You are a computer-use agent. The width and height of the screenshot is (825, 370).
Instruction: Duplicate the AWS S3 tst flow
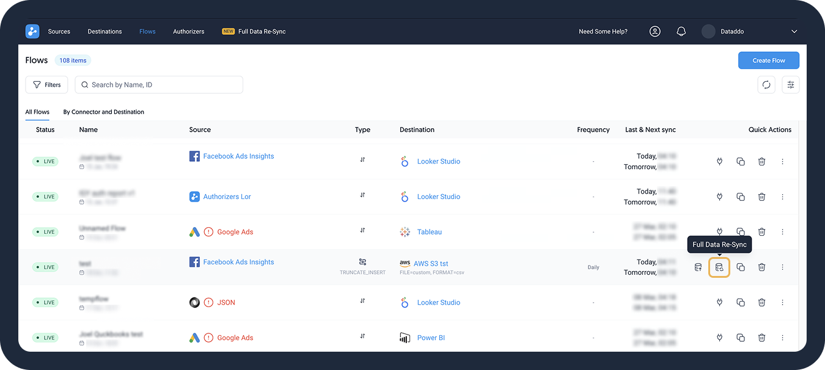741,267
